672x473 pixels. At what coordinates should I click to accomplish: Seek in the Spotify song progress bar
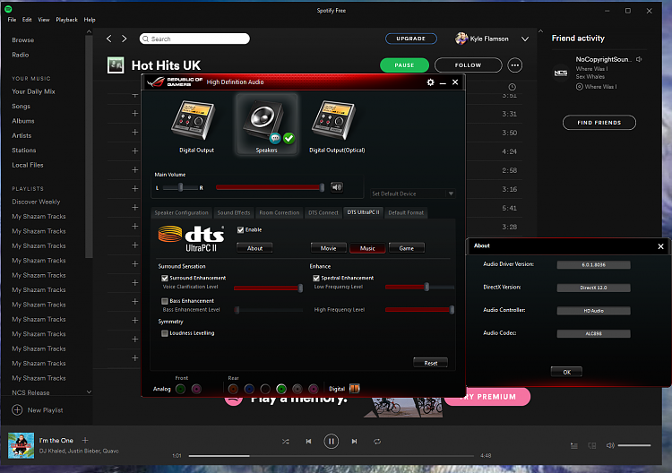tap(331, 456)
